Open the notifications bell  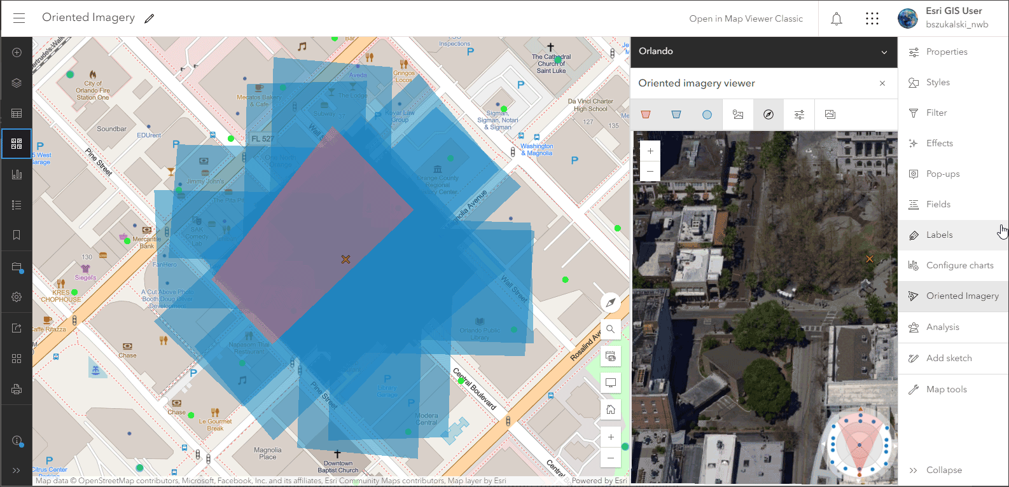(x=837, y=18)
